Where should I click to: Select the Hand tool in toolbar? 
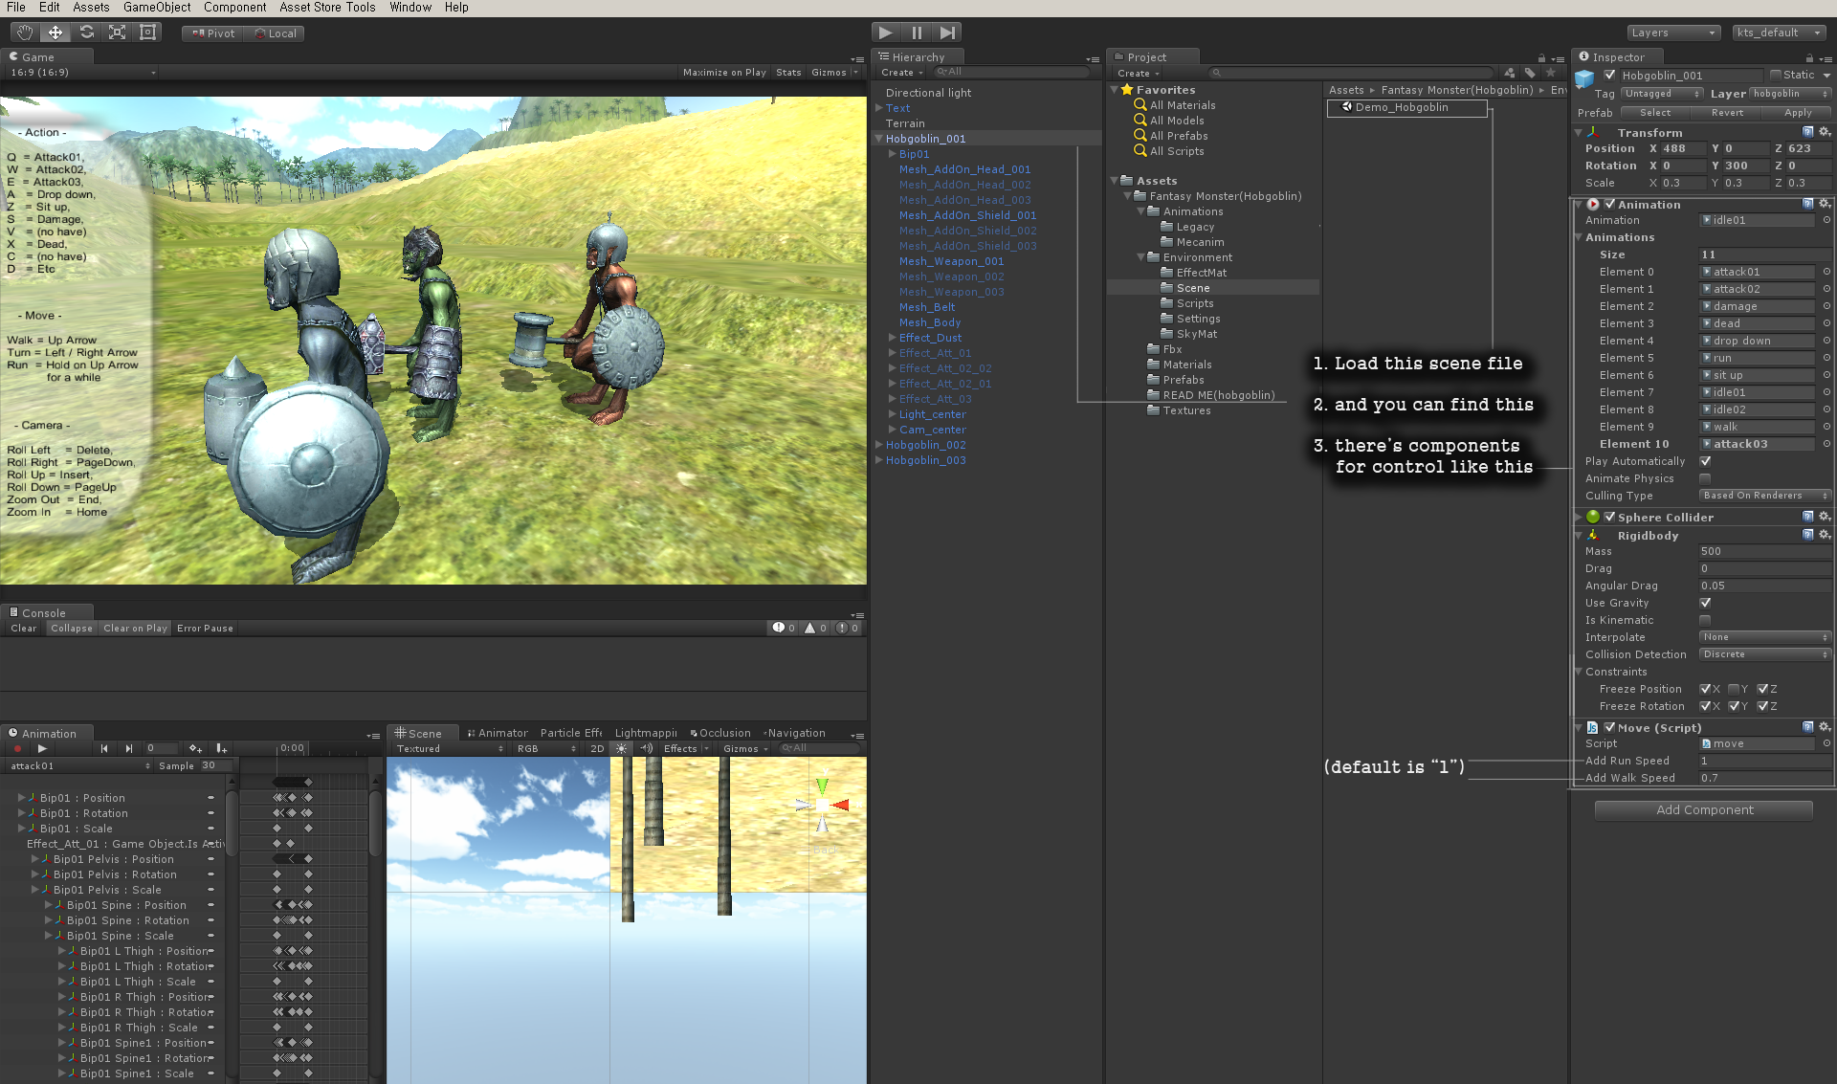point(24,33)
